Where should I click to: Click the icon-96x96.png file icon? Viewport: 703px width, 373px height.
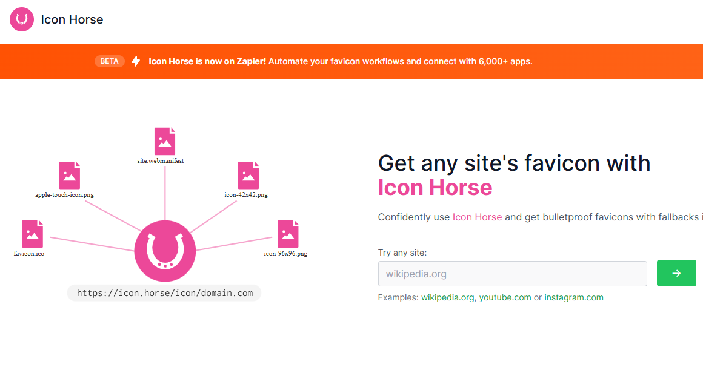(288, 234)
